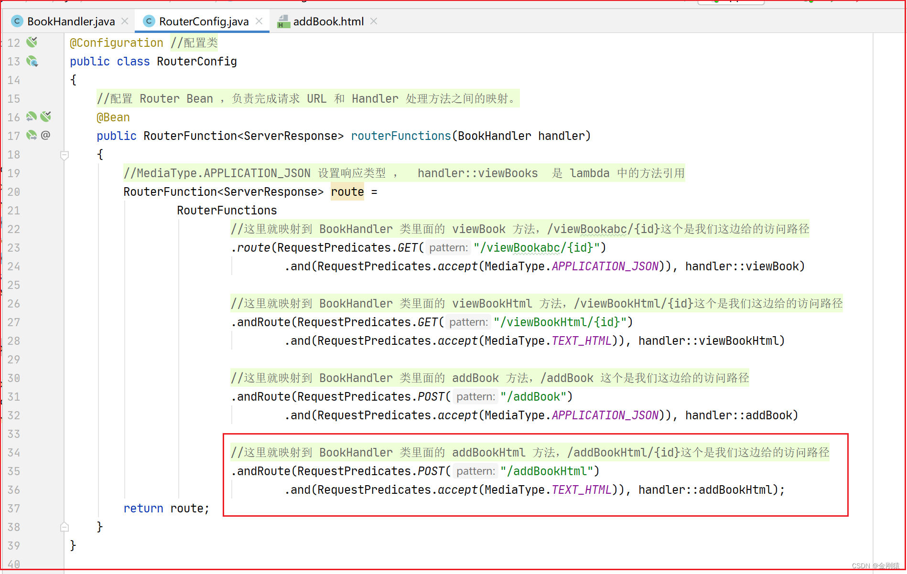Image resolution: width=907 pixels, height=574 pixels.
Task: Click the left bean navigation gutter icon on line 16
Action: tap(32, 117)
